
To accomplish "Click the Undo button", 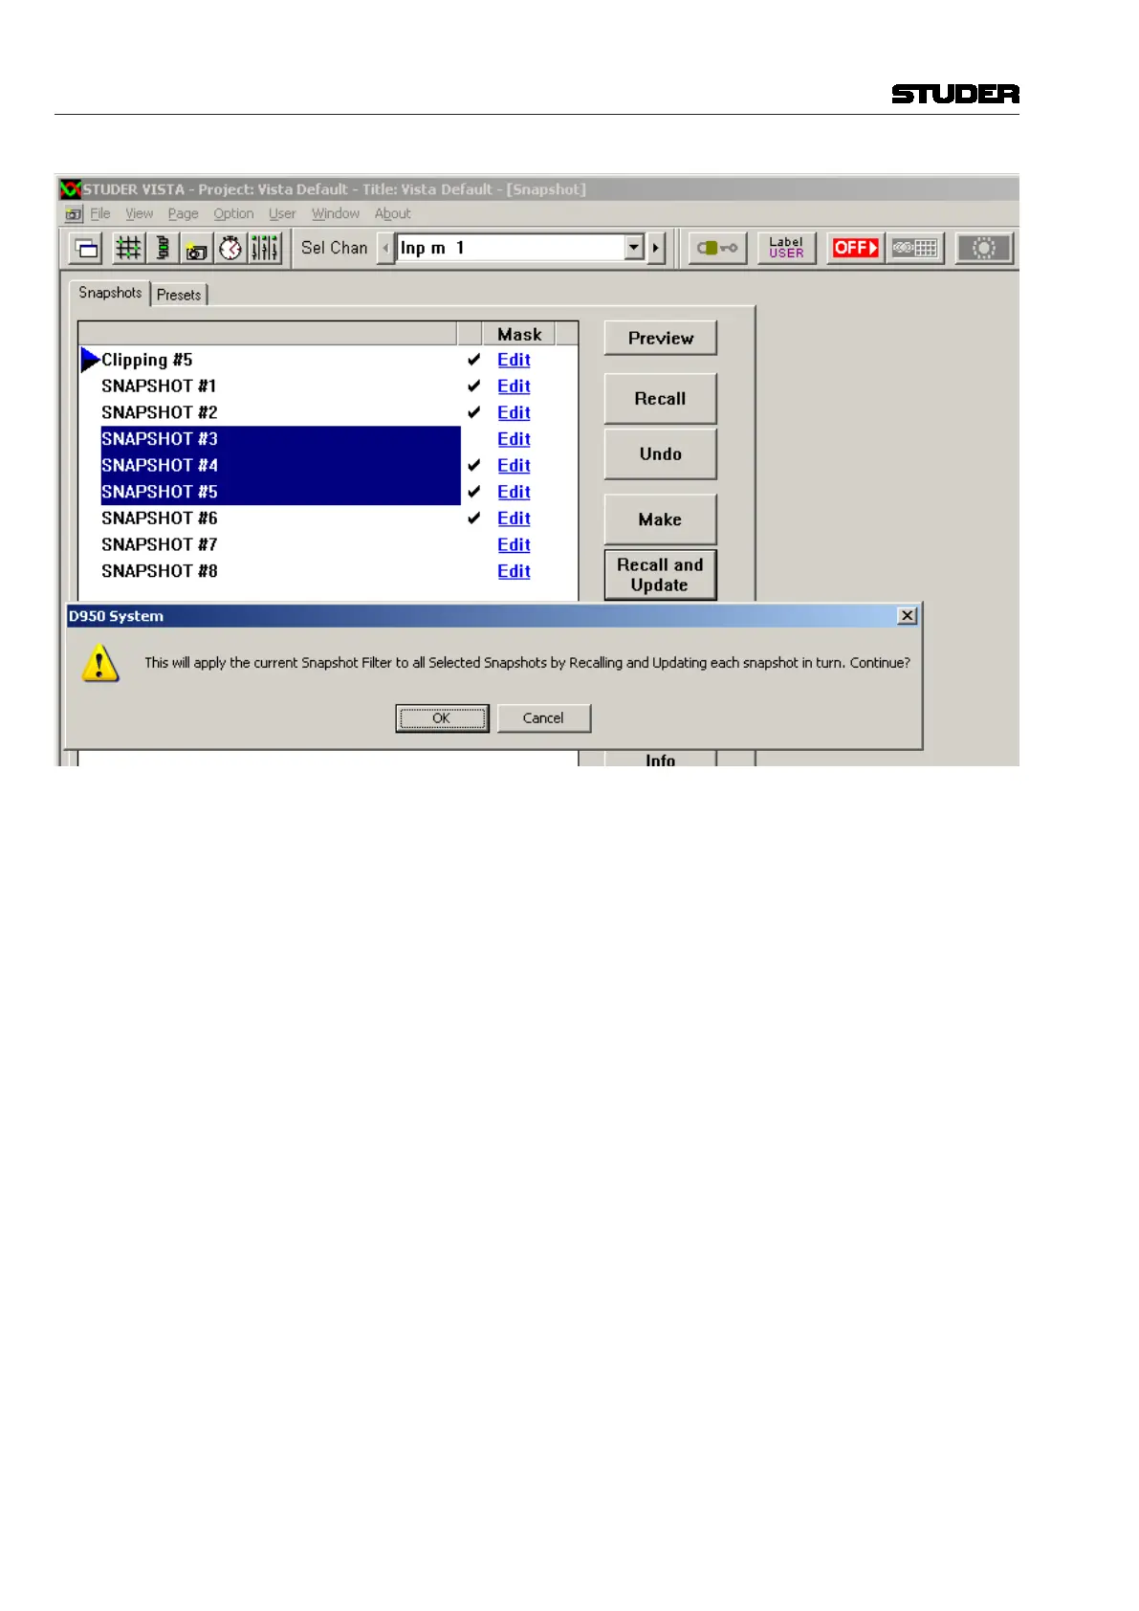I will (x=661, y=454).
